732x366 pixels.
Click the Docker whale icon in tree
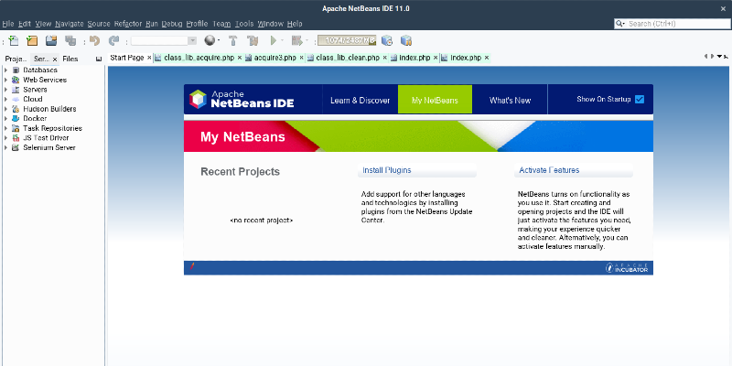pos(16,118)
